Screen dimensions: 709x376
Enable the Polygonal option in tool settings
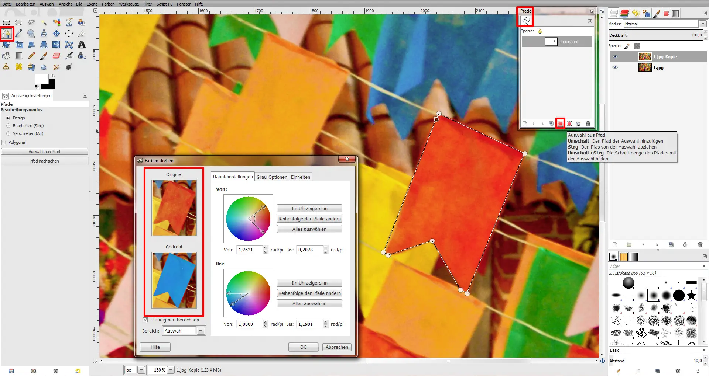[4, 142]
